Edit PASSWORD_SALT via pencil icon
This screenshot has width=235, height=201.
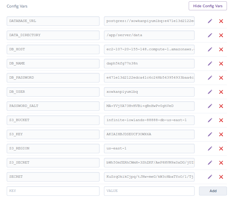210,106
